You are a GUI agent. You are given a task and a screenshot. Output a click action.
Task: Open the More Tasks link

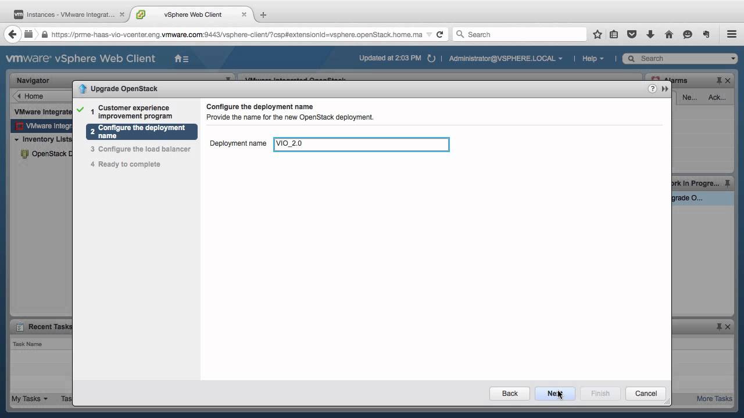pos(714,399)
